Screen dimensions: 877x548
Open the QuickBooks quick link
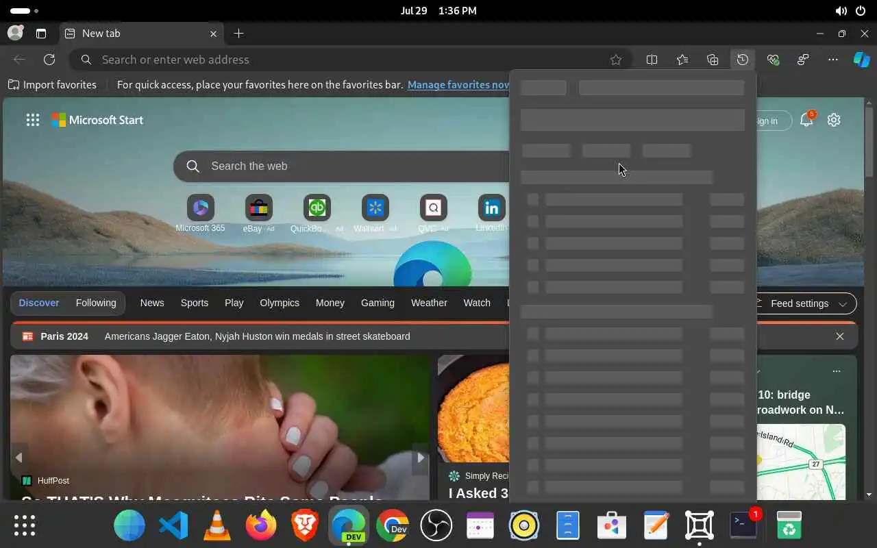[x=317, y=213]
